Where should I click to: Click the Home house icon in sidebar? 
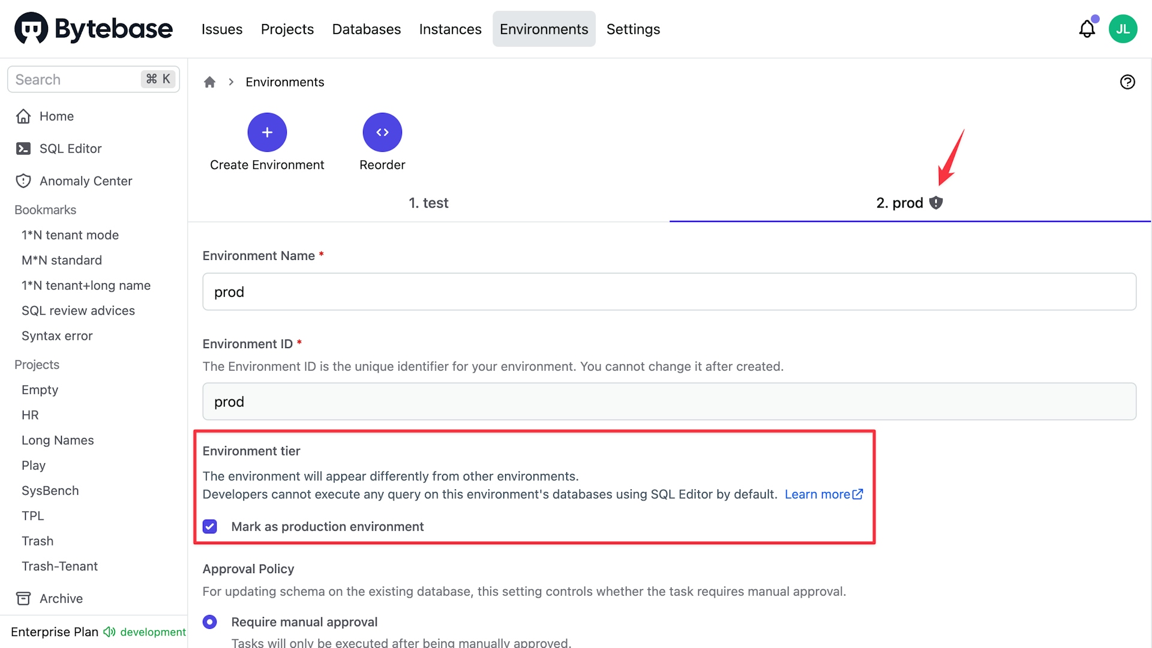point(23,116)
